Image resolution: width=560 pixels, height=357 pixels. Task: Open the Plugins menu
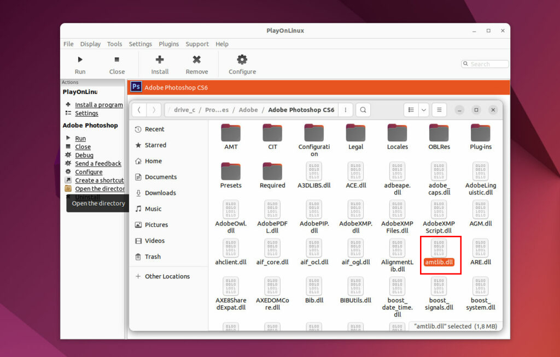tap(168, 44)
